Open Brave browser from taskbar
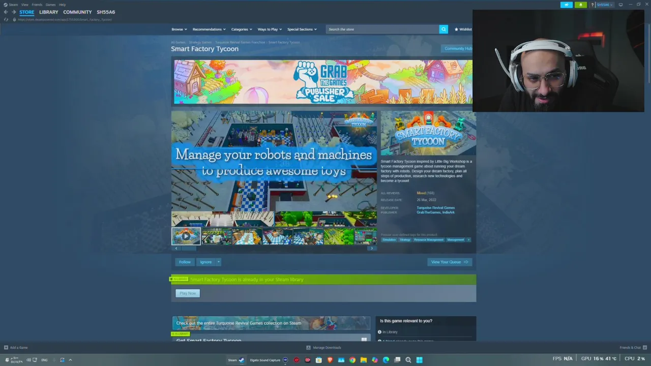The width and height of the screenshot is (651, 366). pyautogui.click(x=330, y=360)
